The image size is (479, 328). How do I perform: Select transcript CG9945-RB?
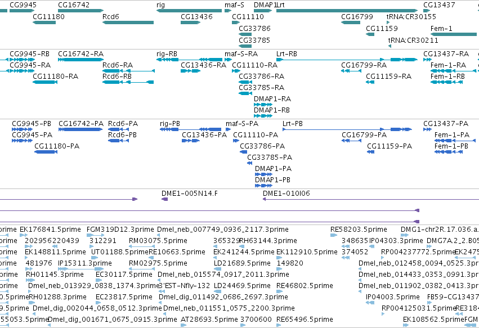(x=30, y=54)
